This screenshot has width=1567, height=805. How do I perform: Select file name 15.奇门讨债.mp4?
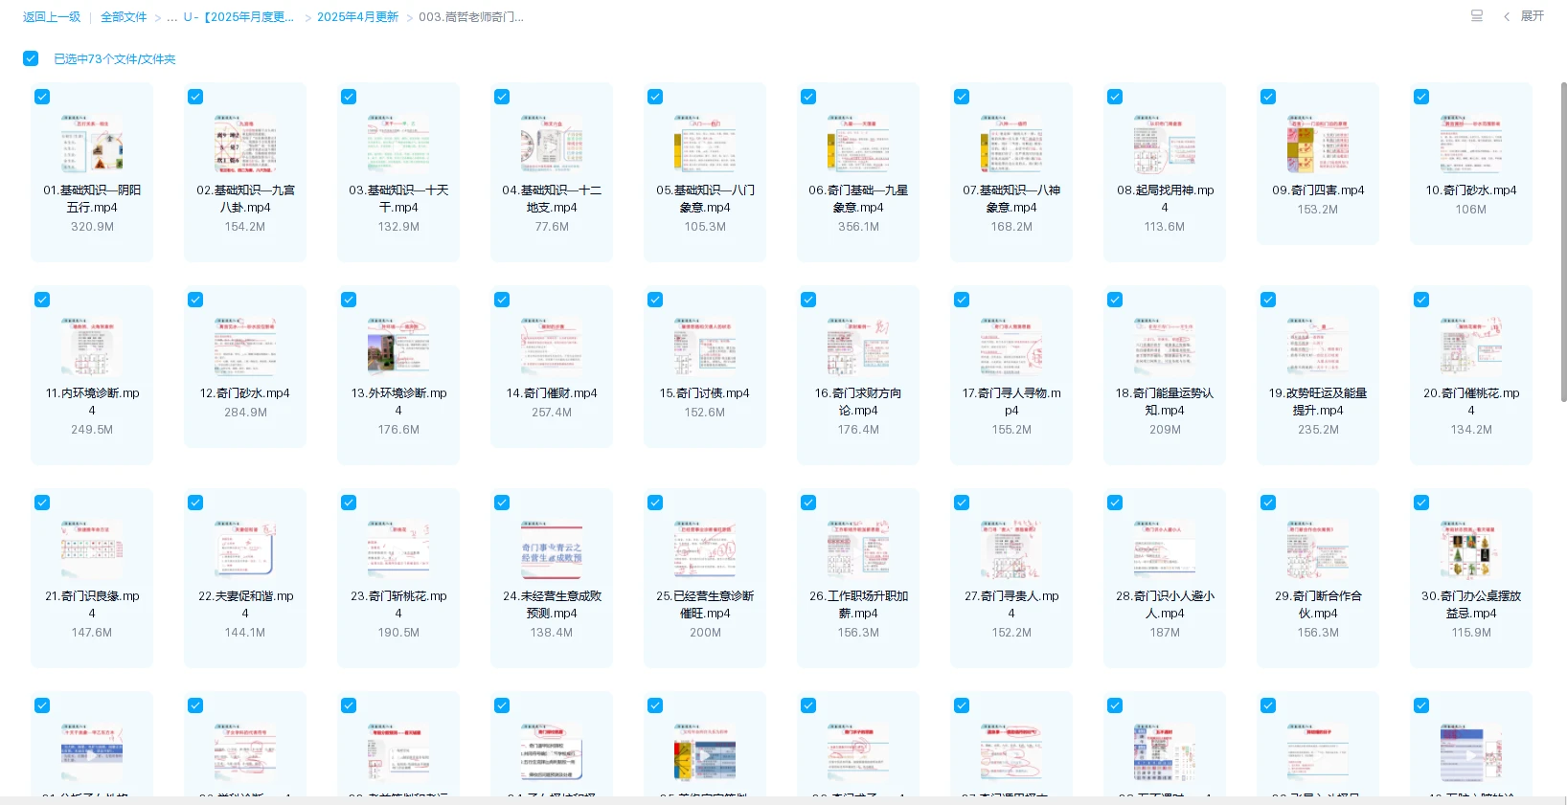coord(705,393)
